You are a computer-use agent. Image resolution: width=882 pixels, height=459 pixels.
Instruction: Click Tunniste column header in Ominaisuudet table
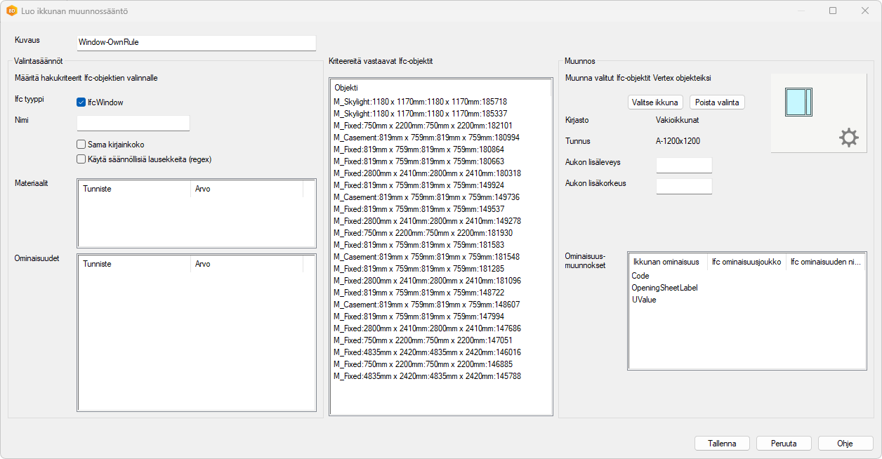coord(133,264)
